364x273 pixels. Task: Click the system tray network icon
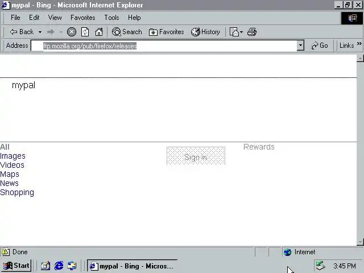320,266
